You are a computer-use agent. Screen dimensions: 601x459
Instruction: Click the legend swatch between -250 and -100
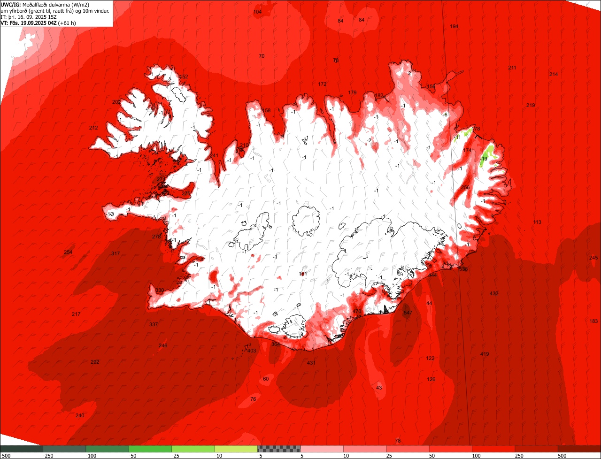coord(64,449)
